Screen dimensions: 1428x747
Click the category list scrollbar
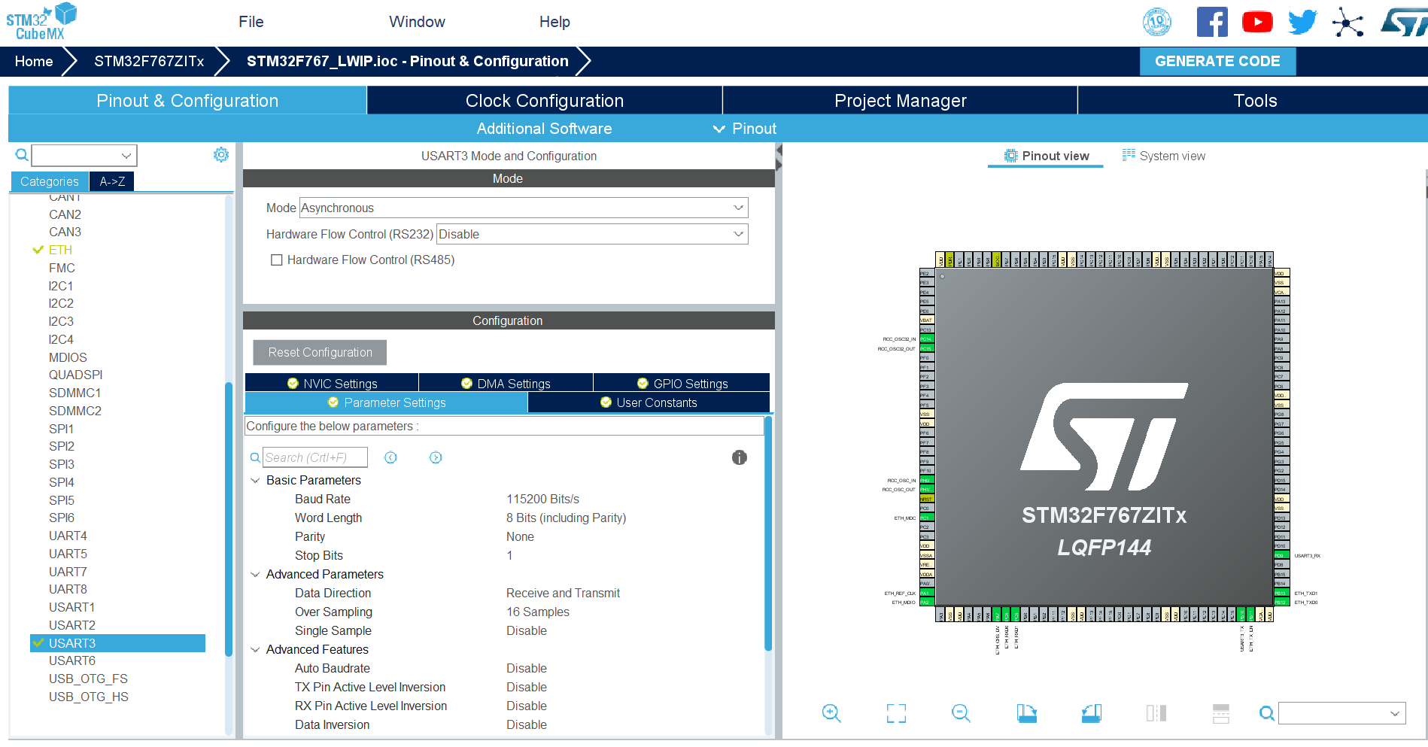228,519
